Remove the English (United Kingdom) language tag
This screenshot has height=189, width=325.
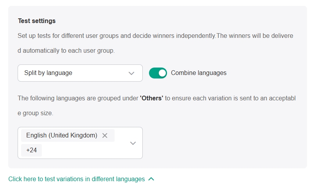[x=105, y=136]
